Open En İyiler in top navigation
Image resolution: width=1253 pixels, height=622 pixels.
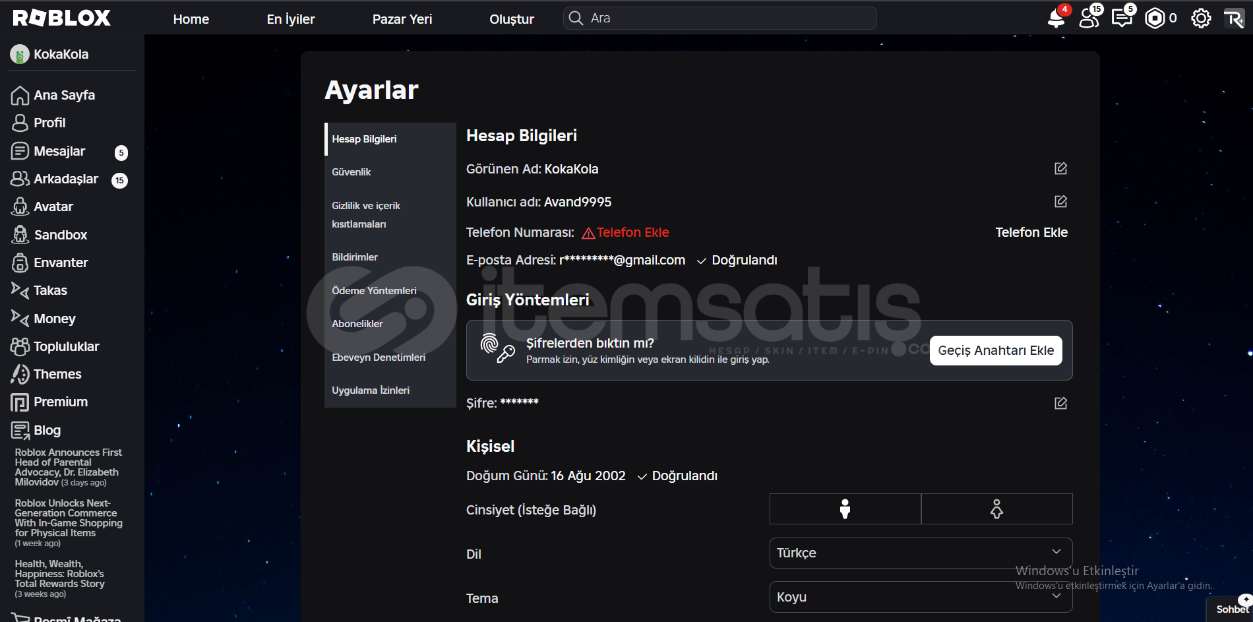point(291,19)
